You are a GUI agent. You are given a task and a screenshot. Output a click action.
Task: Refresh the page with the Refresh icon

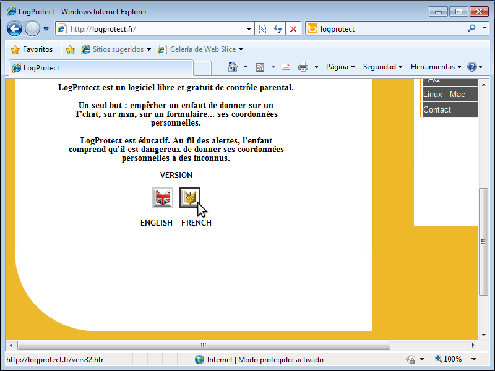(278, 29)
